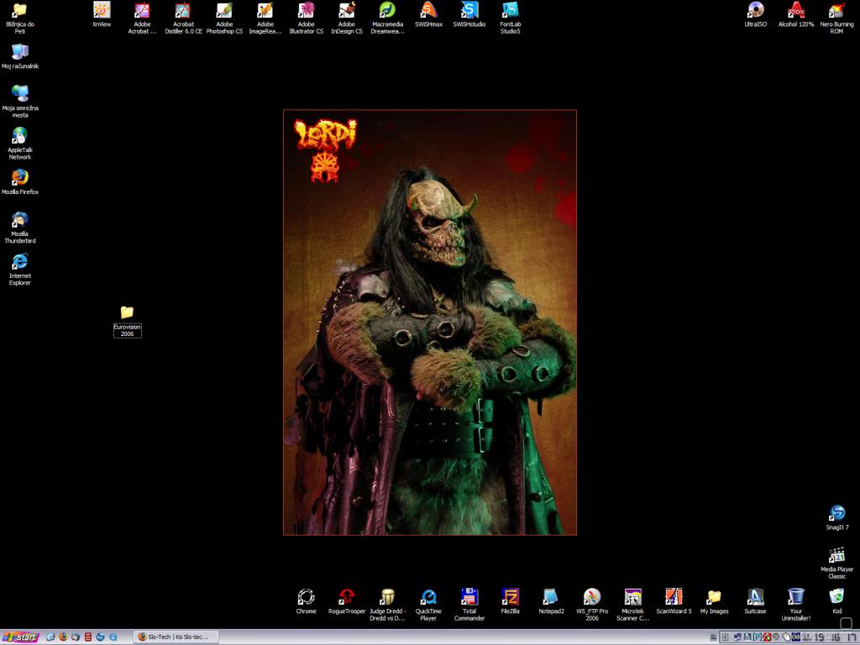
Task: Select the SWiSHstudio shortcut
Action: click(x=469, y=14)
